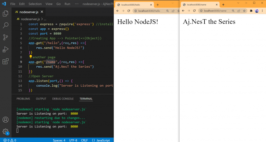Image resolution: width=266 pixels, height=142 pixels.
Task: Click the errors and warnings status indicator
Action: [x=9, y=140]
